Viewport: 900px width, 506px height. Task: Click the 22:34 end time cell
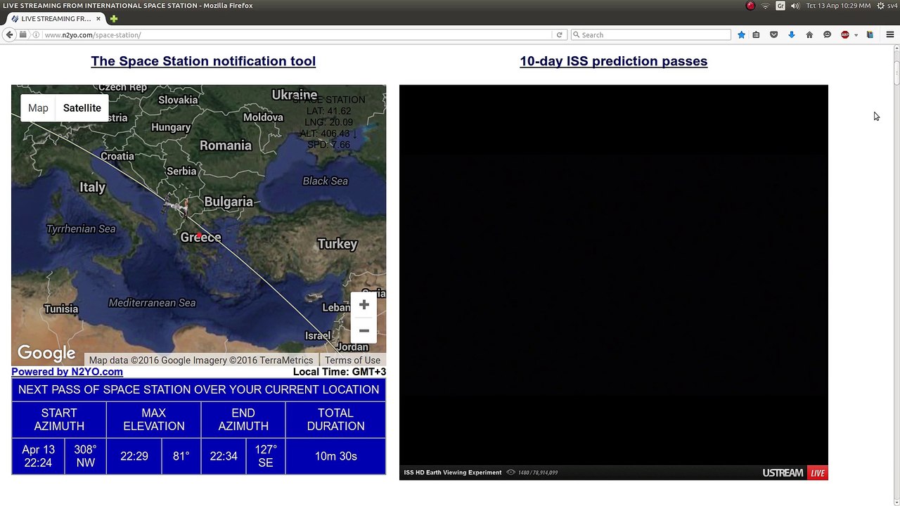pos(224,456)
